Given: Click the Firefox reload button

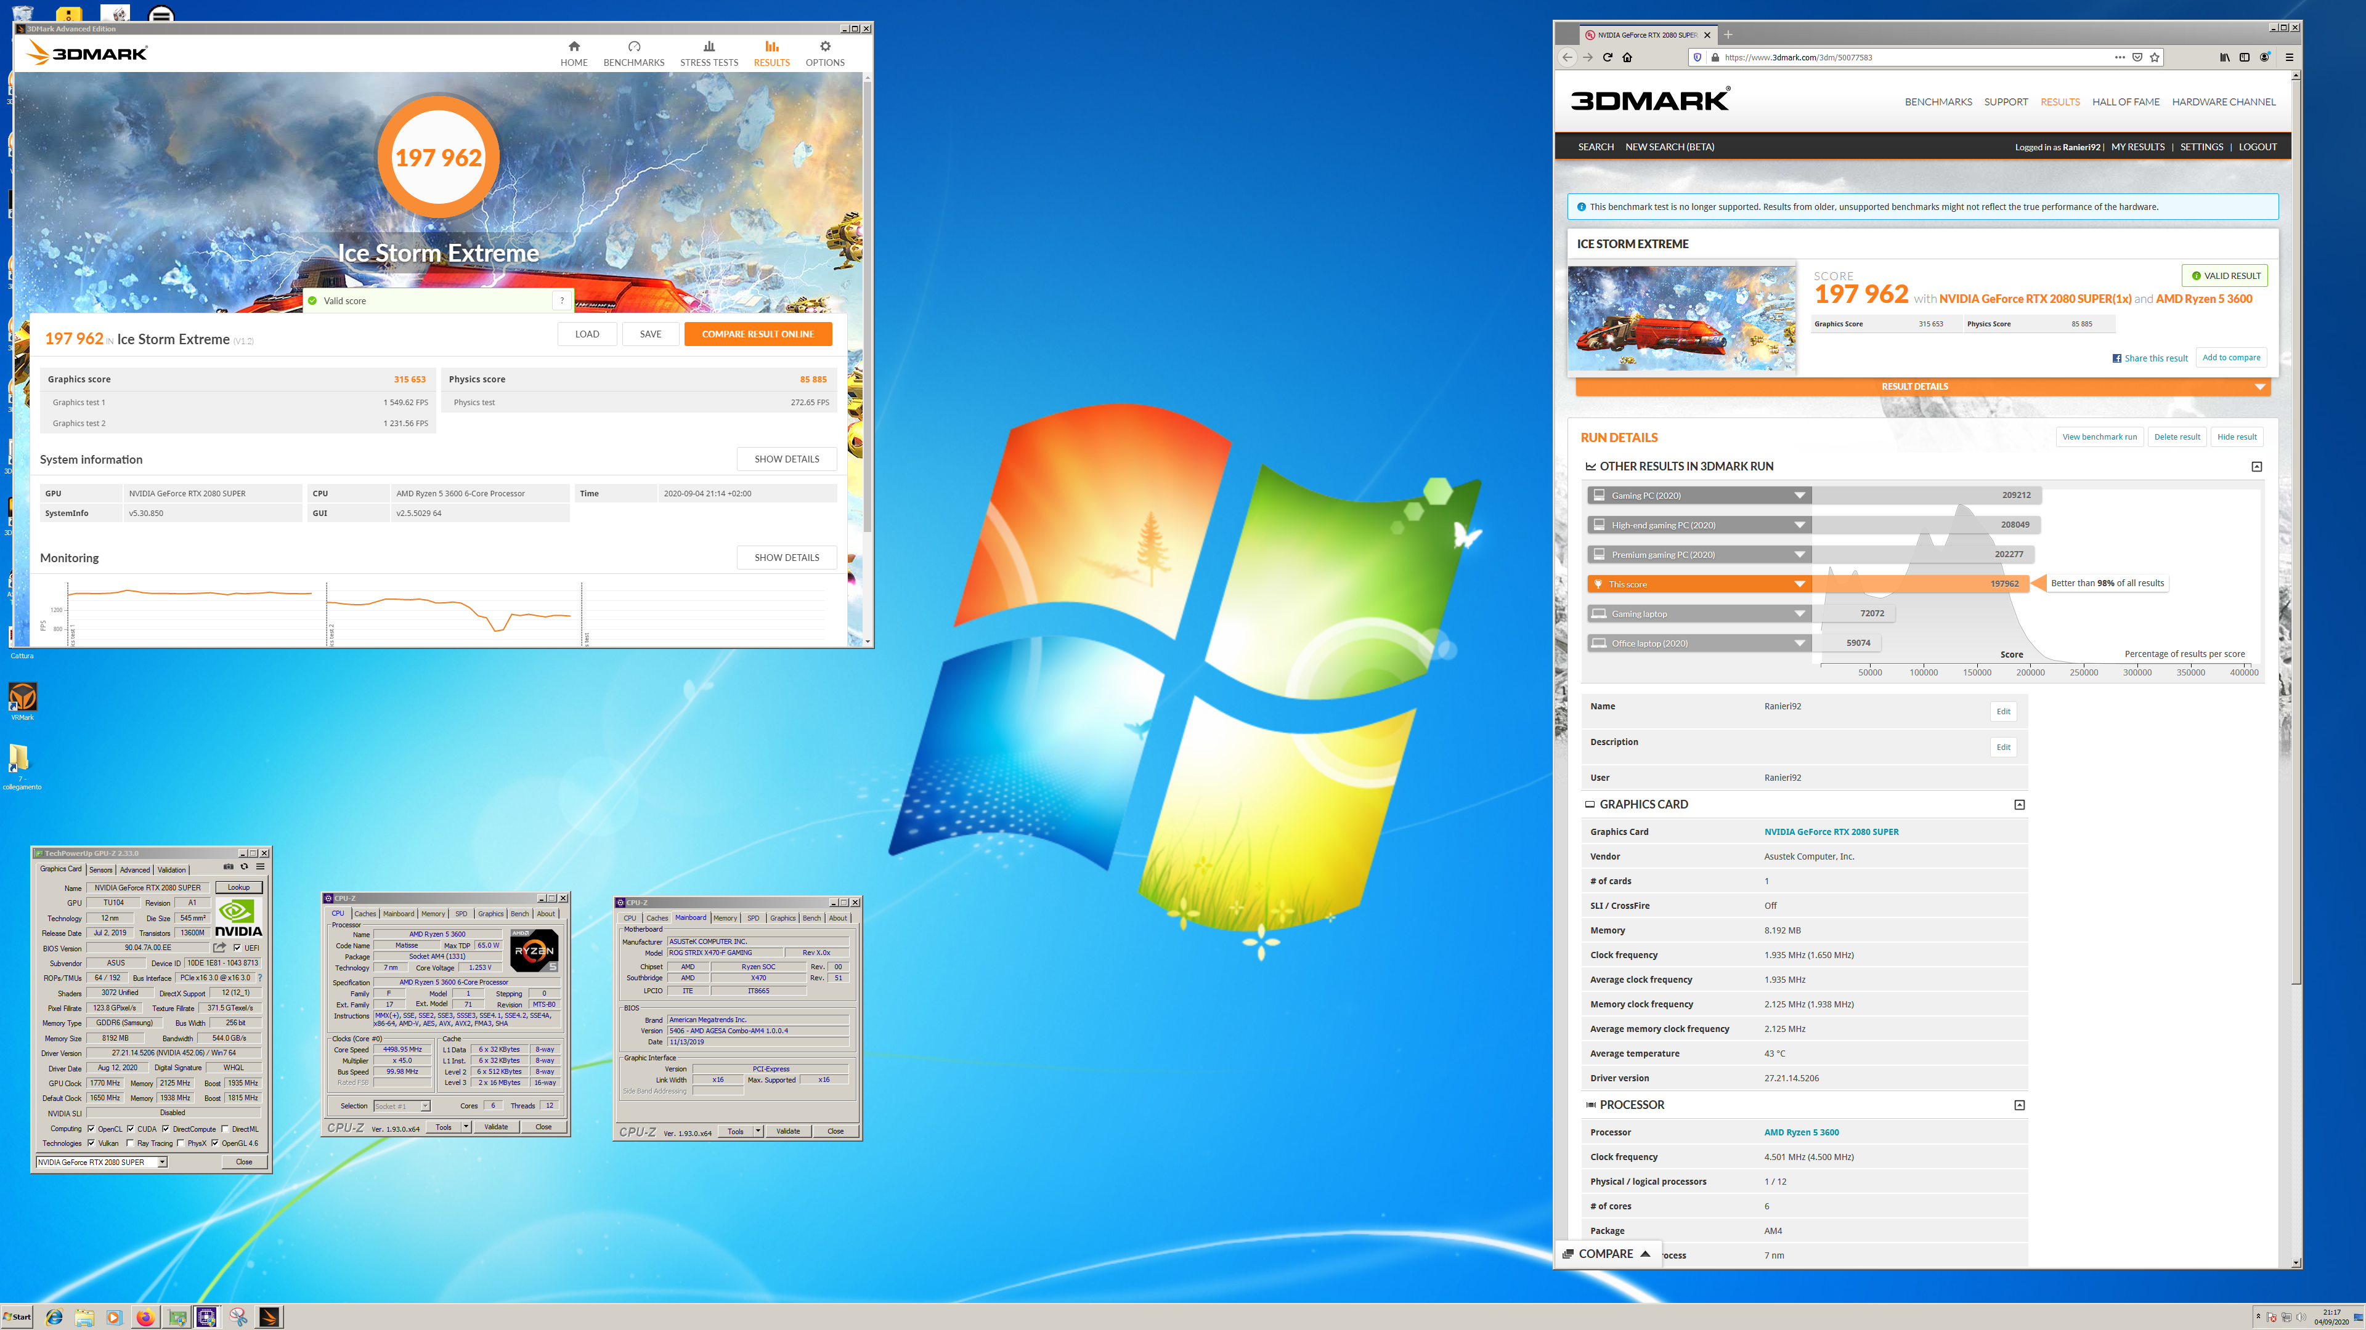Looking at the screenshot, I should [1608, 57].
